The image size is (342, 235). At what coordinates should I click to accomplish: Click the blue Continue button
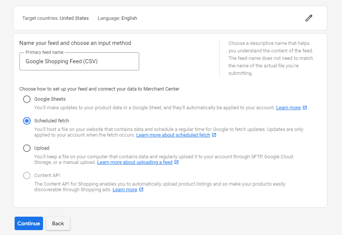tap(29, 223)
